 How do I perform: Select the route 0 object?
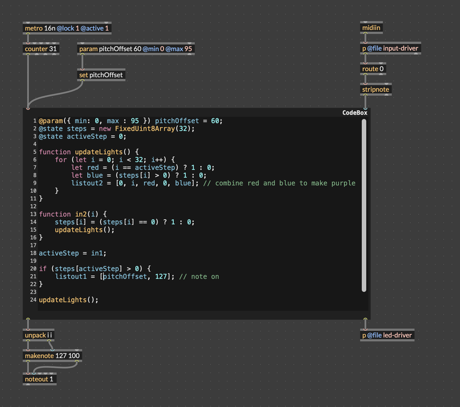pyautogui.click(x=373, y=69)
